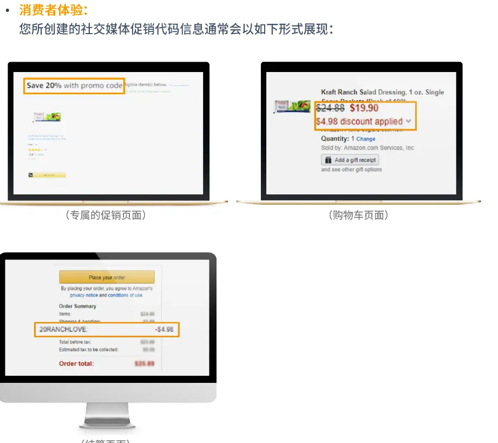The width and height of the screenshot is (498, 443).
Task: Click the red Order total line
Action: coord(76,363)
